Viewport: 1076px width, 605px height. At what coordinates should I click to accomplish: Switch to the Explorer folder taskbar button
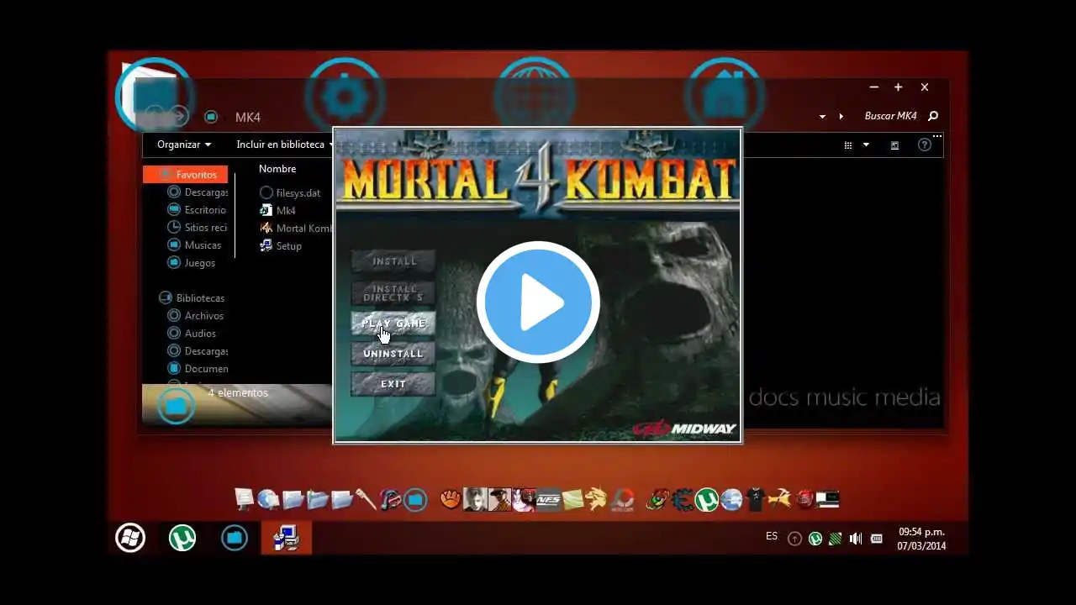point(235,538)
